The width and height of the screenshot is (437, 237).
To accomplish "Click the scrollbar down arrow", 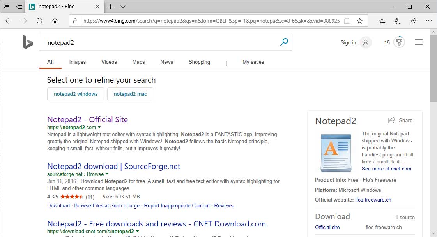I will coord(433,233).
